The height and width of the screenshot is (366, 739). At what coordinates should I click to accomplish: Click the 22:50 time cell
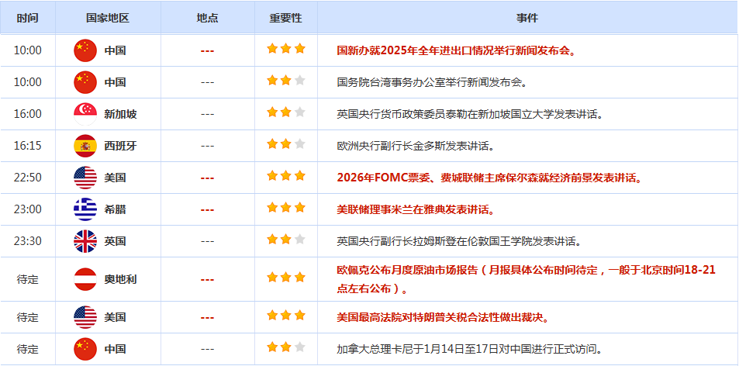[x=28, y=178]
